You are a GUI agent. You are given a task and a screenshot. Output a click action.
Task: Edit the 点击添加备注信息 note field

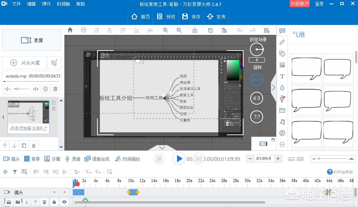[28, 128]
